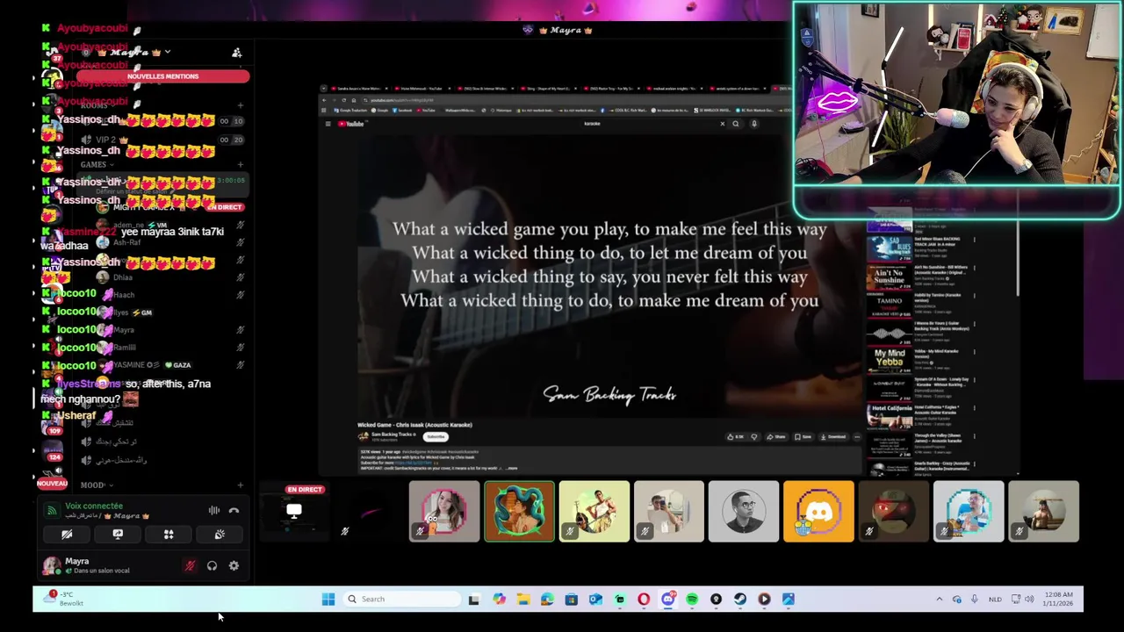Open Windows Start menu
The height and width of the screenshot is (632, 1124).
328,600
